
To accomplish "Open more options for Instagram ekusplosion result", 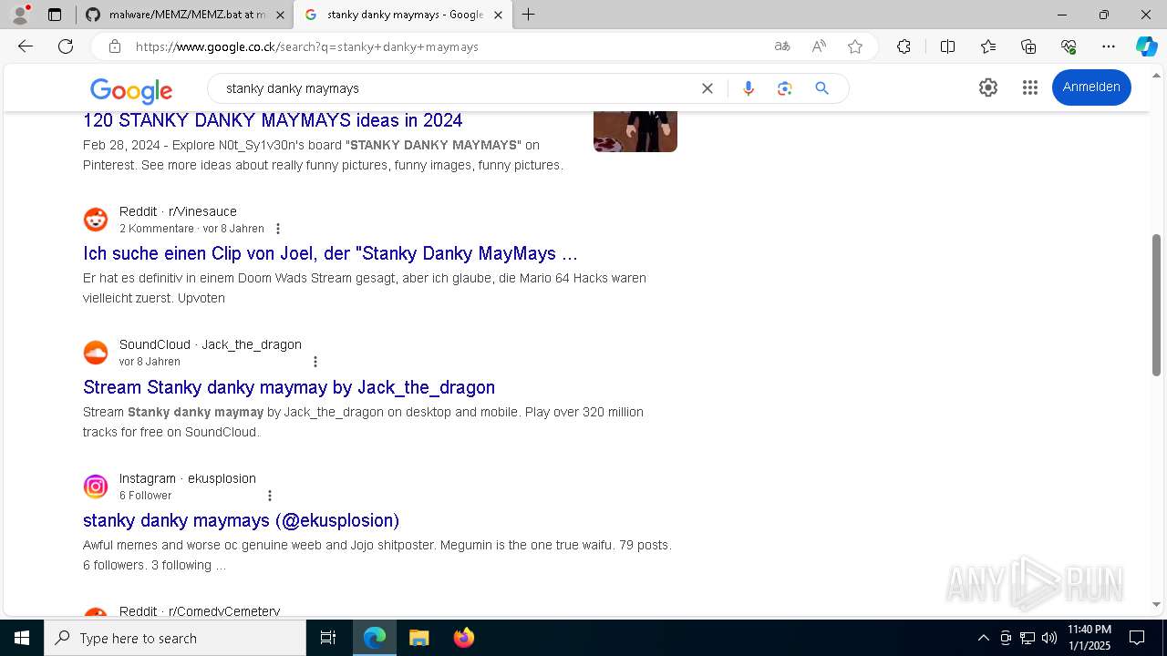I will tap(270, 496).
